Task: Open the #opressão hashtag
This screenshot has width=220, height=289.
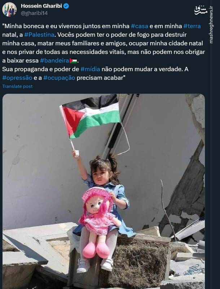Action: pyautogui.click(x=17, y=78)
